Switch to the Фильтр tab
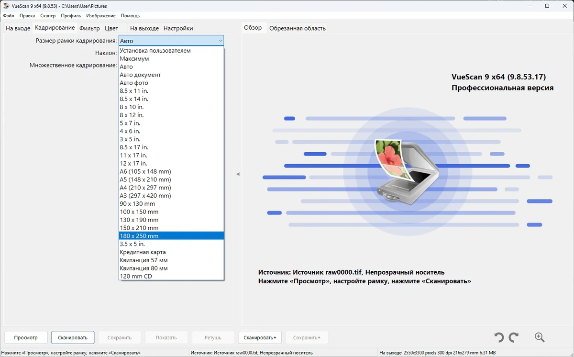Viewport: 574px width, 357px height. click(x=89, y=28)
